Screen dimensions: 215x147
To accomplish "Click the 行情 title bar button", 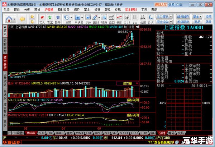I will 179,5.
